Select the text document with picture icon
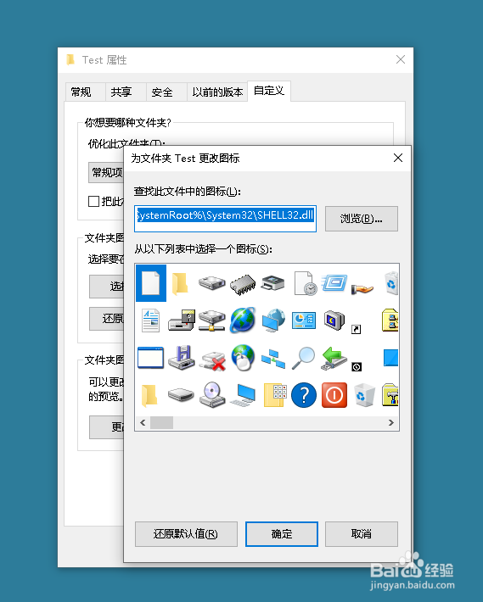 pyautogui.click(x=150, y=321)
